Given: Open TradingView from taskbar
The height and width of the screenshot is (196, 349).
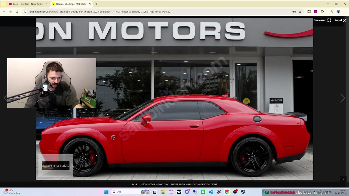Looking at the screenshot, I should pyautogui.click(x=179, y=192).
